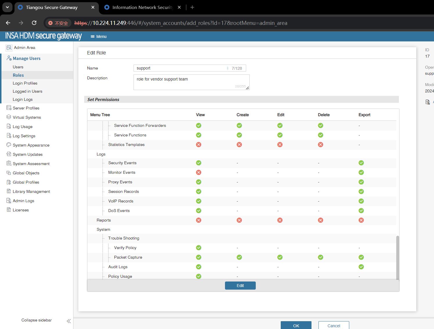This screenshot has height=329, width=434.
Task: Toggle Create permission for Statistics Templates
Action: click(x=239, y=145)
